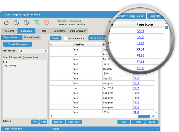The image size is (179, 132).
Task: Open the info icon
Action: coord(16,23)
